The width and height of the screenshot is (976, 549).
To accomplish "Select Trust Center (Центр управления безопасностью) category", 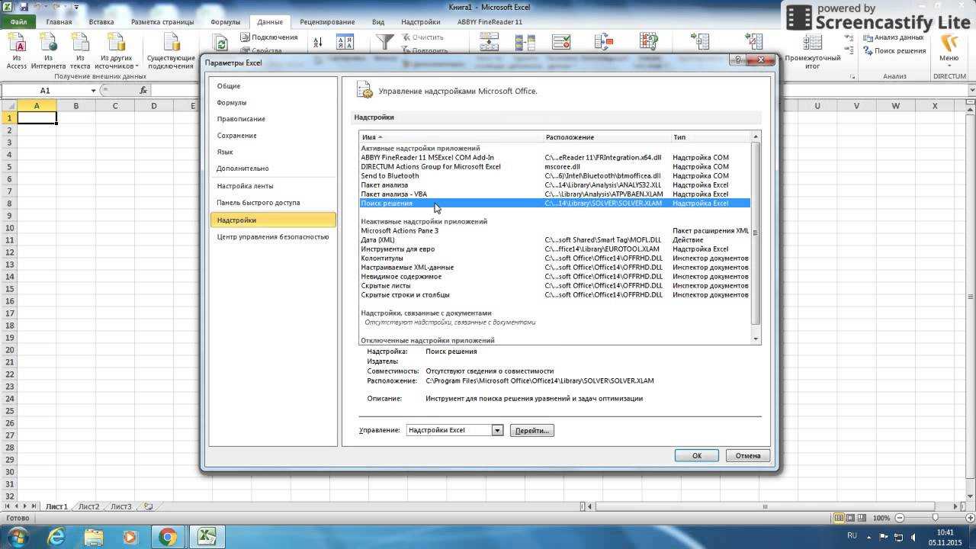I will click(274, 236).
